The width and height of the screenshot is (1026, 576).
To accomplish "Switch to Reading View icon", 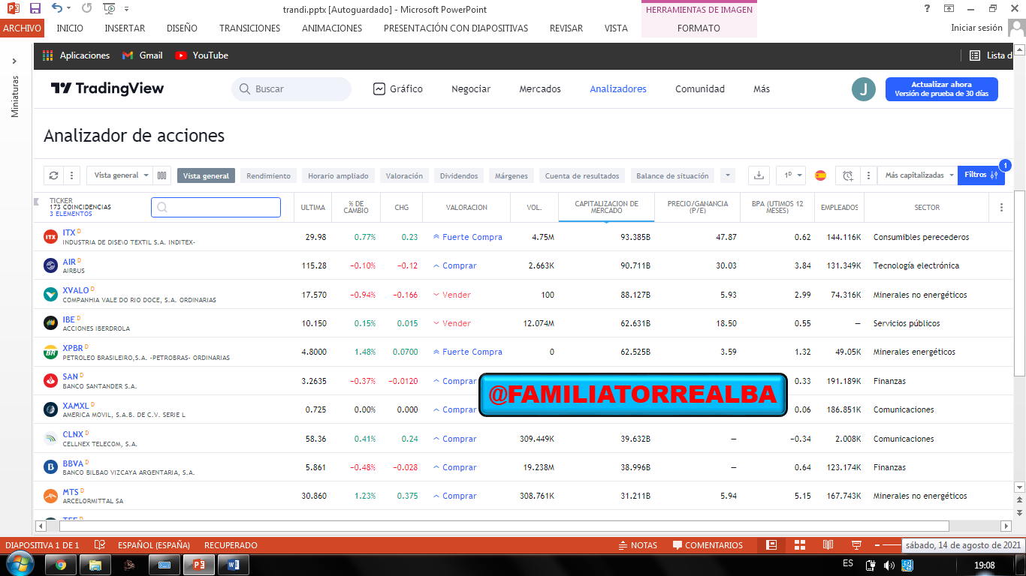I will tap(828, 545).
